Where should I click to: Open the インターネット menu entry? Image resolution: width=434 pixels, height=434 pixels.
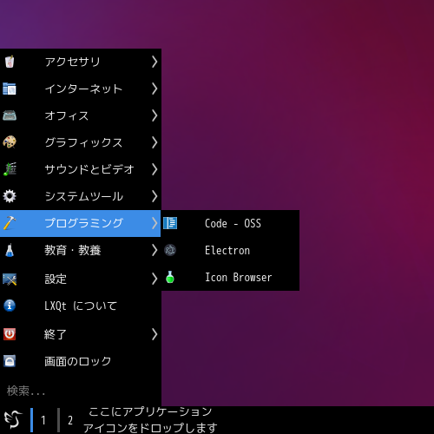(81, 89)
